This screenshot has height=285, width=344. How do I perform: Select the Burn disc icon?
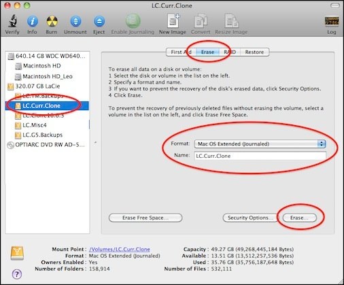tap(52, 21)
